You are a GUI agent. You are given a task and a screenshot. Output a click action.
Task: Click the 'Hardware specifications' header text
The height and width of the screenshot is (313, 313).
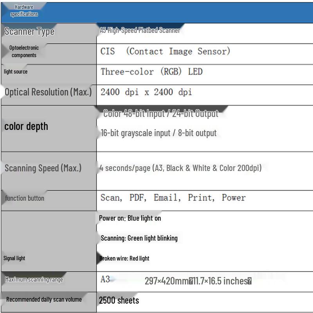24,11
